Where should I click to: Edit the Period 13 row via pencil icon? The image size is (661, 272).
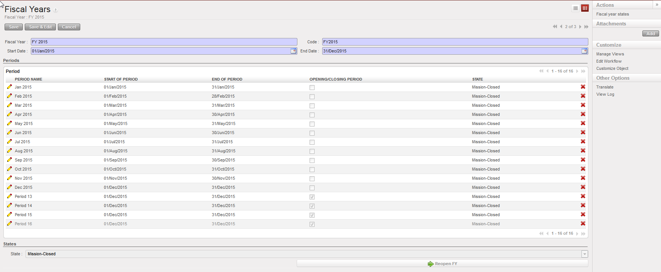(x=10, y=196)
